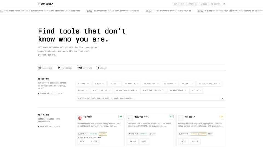
Task: Click About on the Trocador card
Action: click(183, 142)
